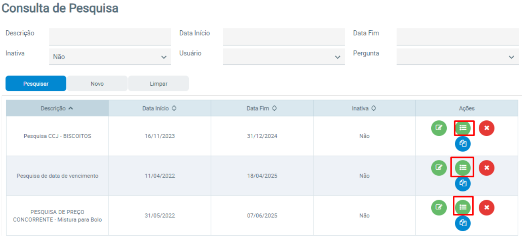Duplicate the Pesquisa de data de vencimento survey

coord(463,183)
